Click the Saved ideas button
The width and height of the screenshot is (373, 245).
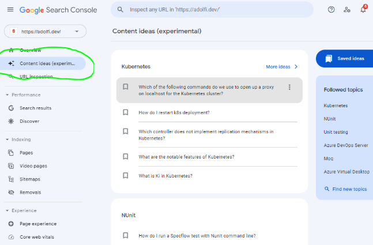(x=344, y=59)
